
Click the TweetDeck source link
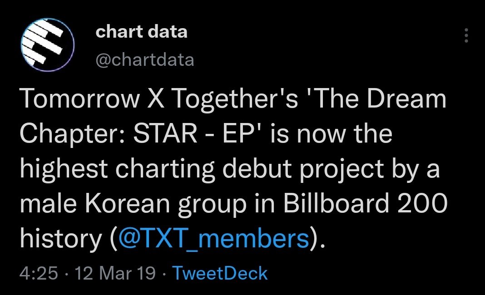point(220,273)
